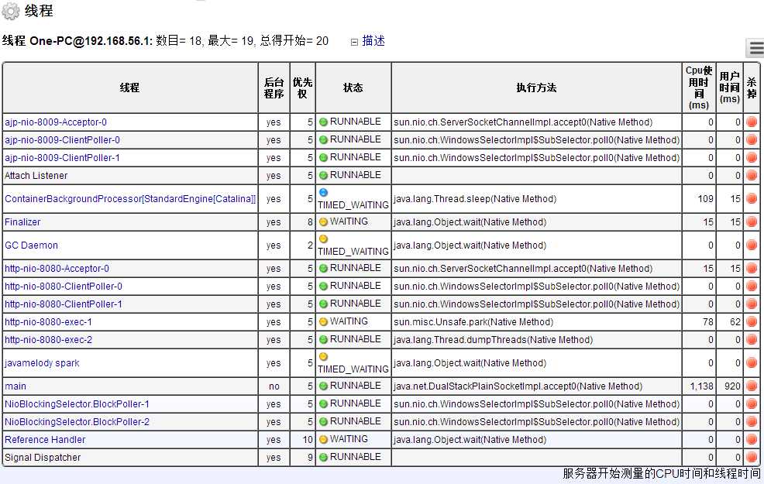Open the 描述 link

373,41
